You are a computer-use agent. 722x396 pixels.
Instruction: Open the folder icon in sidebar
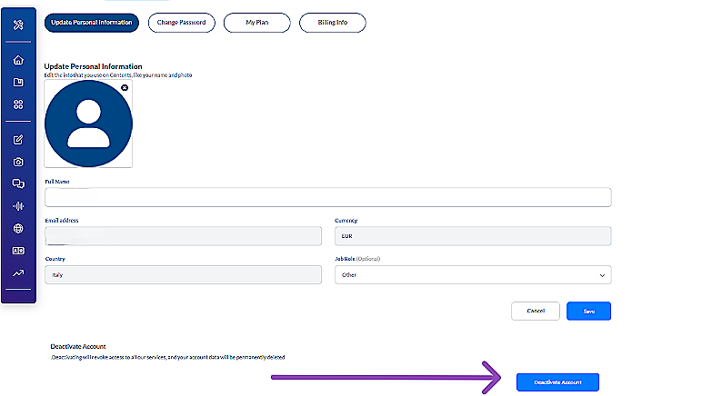click(x=18, y=82)
